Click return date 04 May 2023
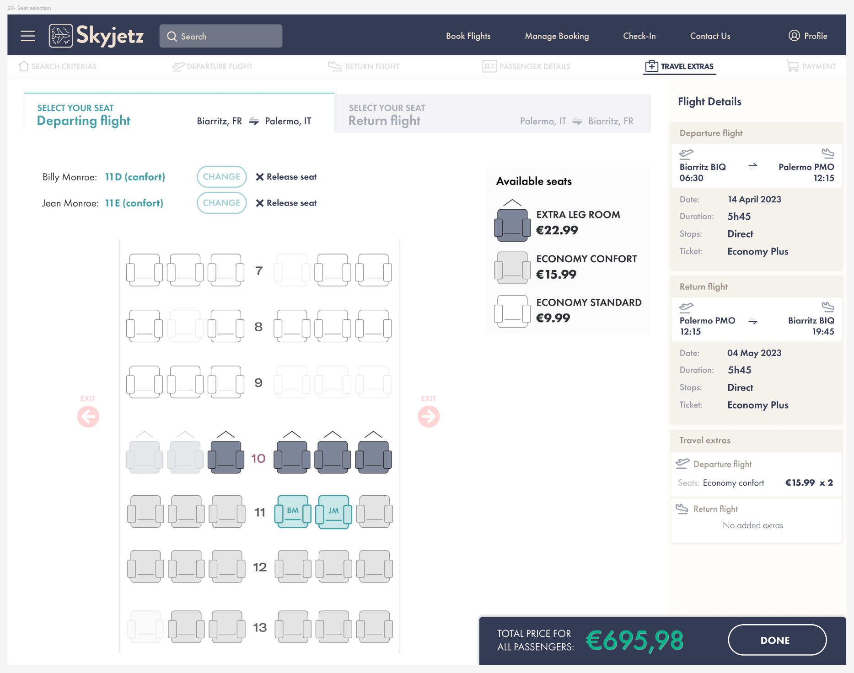The image size is (854, 673). click(754, 353)
